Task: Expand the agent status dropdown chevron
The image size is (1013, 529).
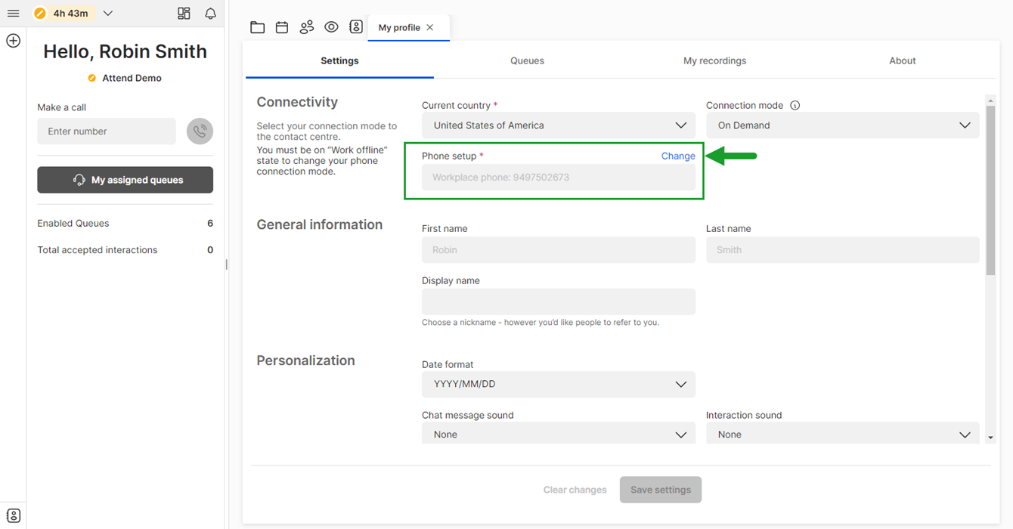Action: coord(108,14)
